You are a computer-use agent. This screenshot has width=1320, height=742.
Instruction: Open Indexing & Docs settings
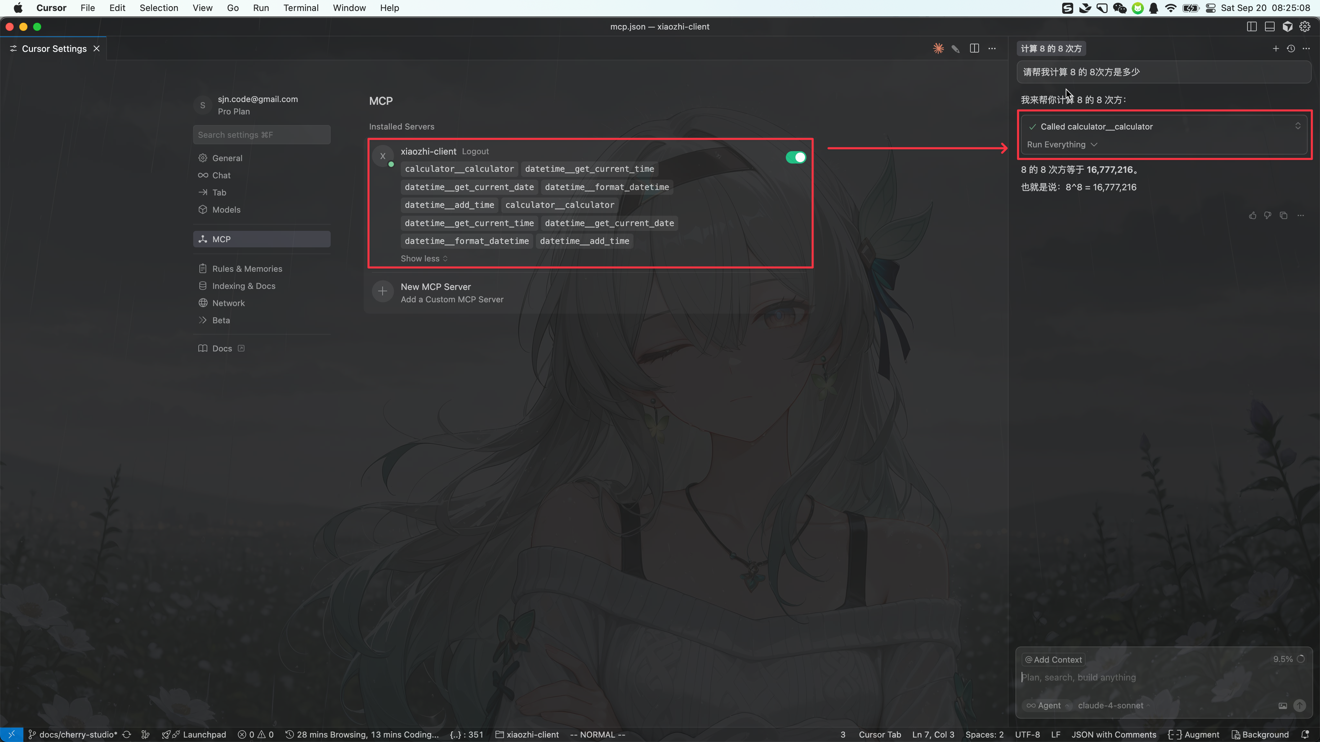262,286
